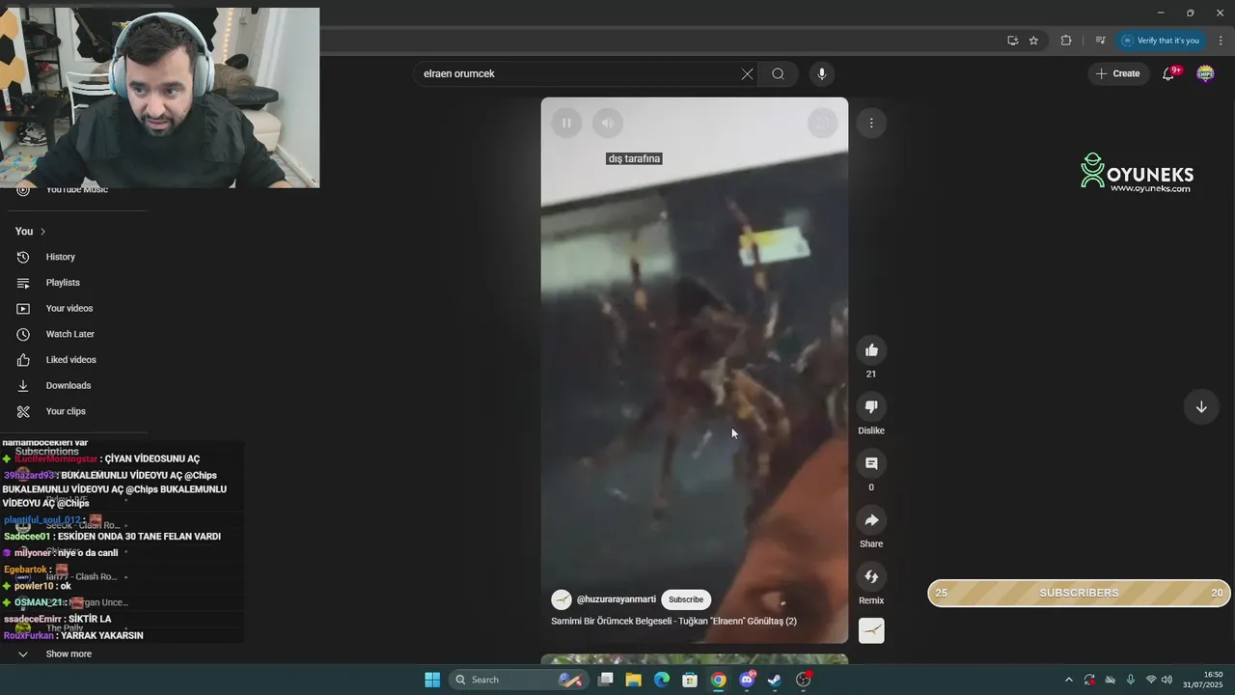Image resolution: width=1235 pixels, height=695 pixels.
Task: Open Chrome media controls icon
Action: [x=1100, y=41]
